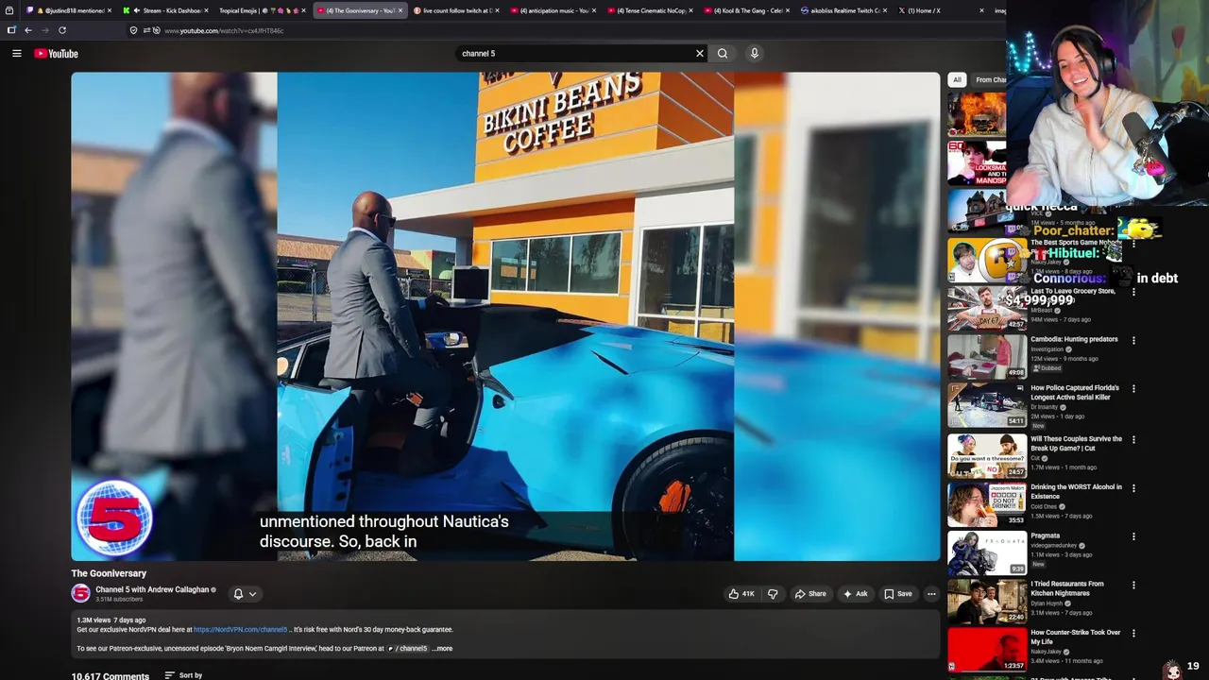Viewport: 1209px width, 680px height.
Task: Open options menu for 'Cambodia: Hunting predators'
Action: [1133, 340]
